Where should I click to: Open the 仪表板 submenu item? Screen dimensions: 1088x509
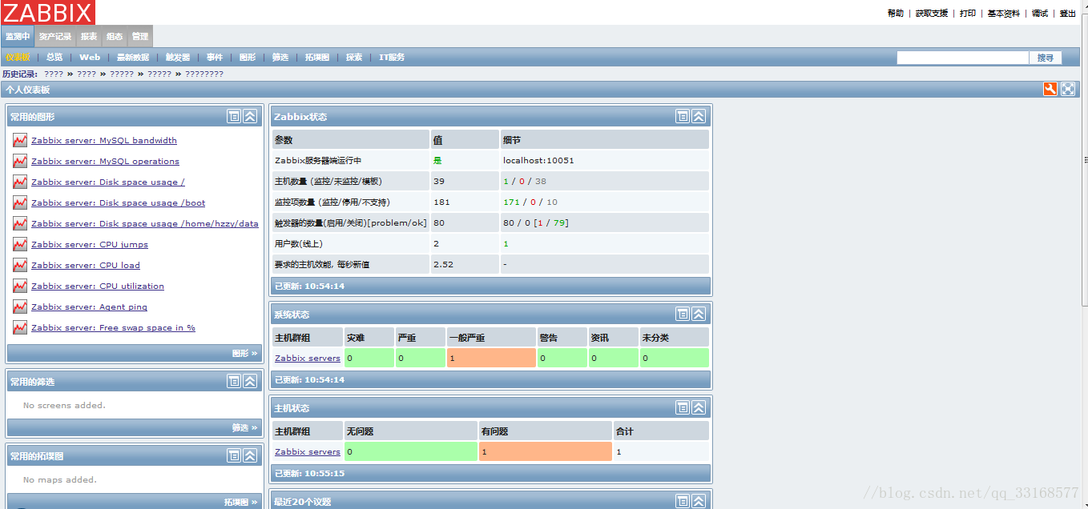[x=18, y=57]
